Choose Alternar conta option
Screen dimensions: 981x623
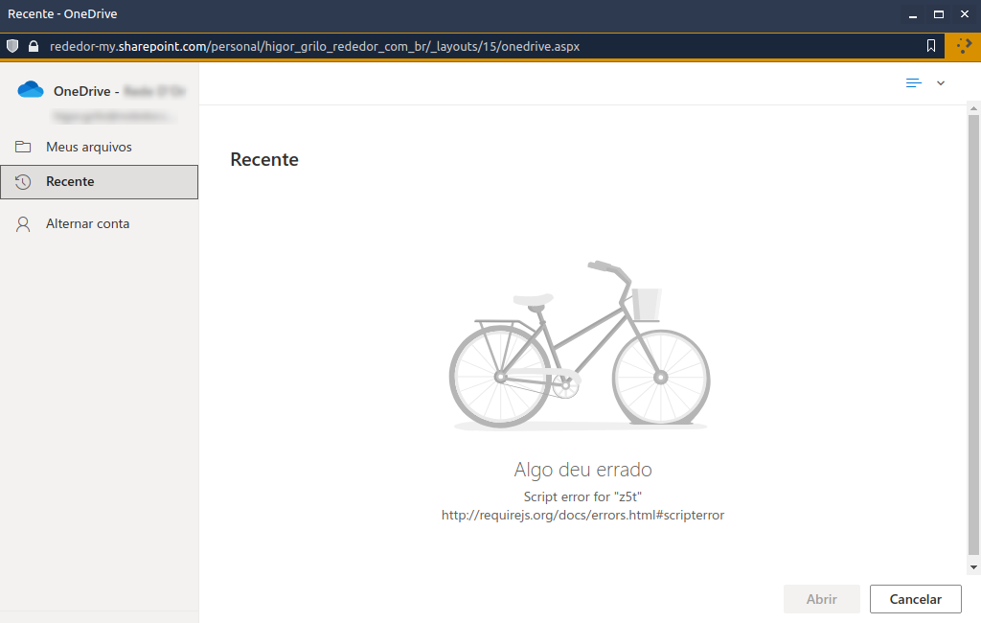tap(100, 224)
